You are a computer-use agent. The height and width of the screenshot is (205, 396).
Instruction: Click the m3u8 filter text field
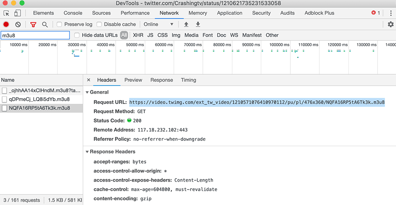(35, 35)
